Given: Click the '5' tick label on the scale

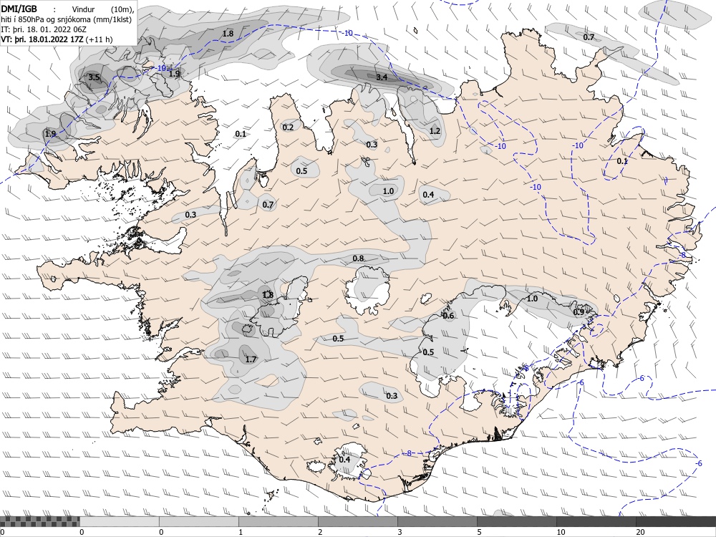Looking at the screenshot, I should [479, 532].
